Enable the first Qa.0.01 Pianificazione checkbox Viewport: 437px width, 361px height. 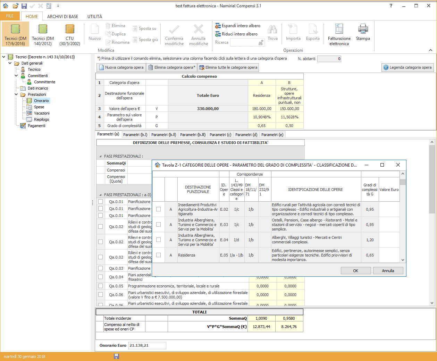(x=100, y=202)
